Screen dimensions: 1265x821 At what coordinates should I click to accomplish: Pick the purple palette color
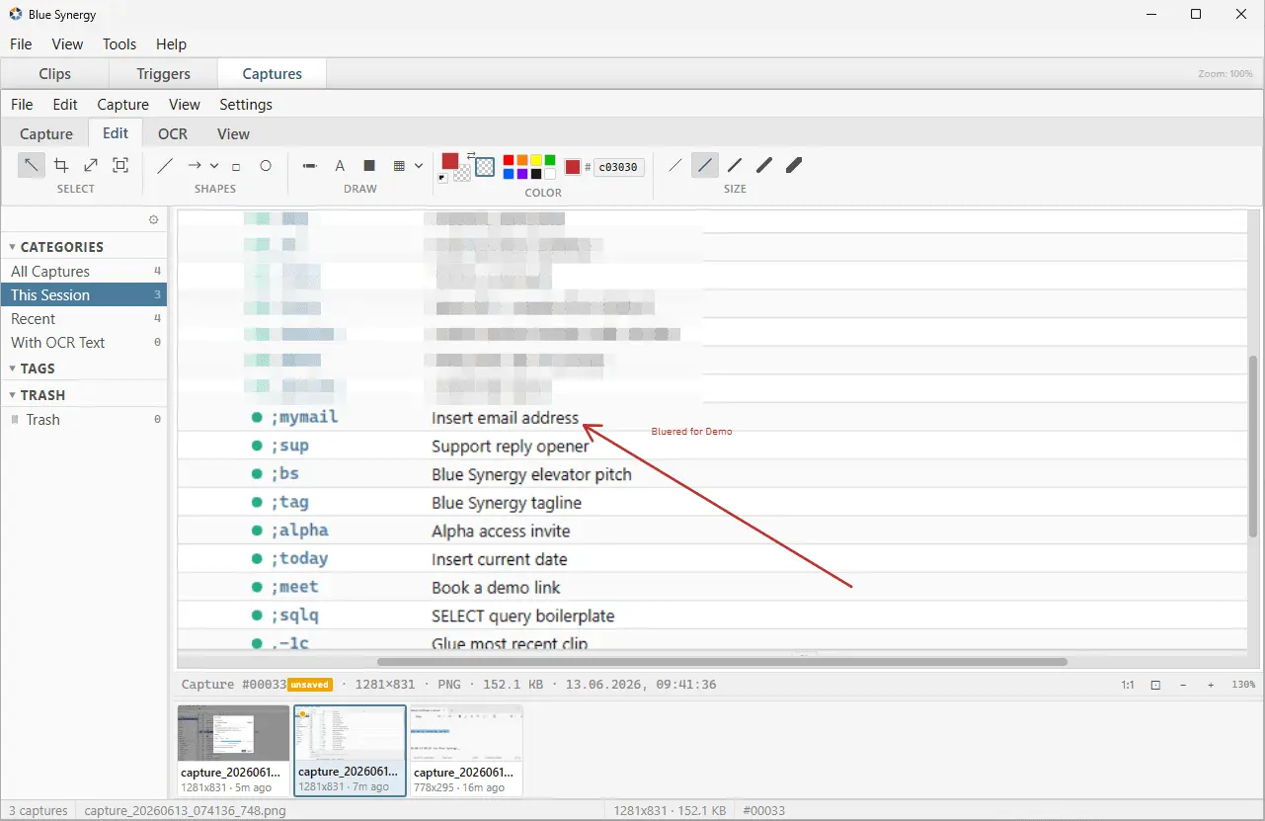pos(522,174)
